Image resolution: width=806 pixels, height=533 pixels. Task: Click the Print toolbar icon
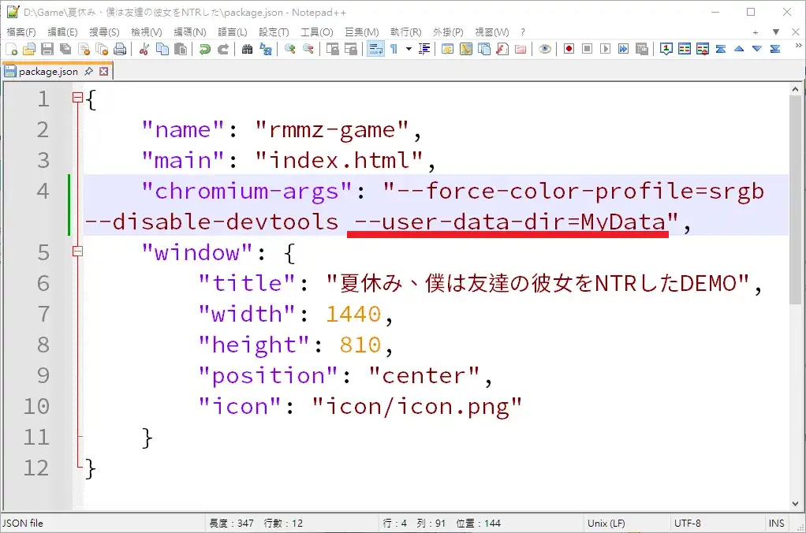(x=120, y=49)
